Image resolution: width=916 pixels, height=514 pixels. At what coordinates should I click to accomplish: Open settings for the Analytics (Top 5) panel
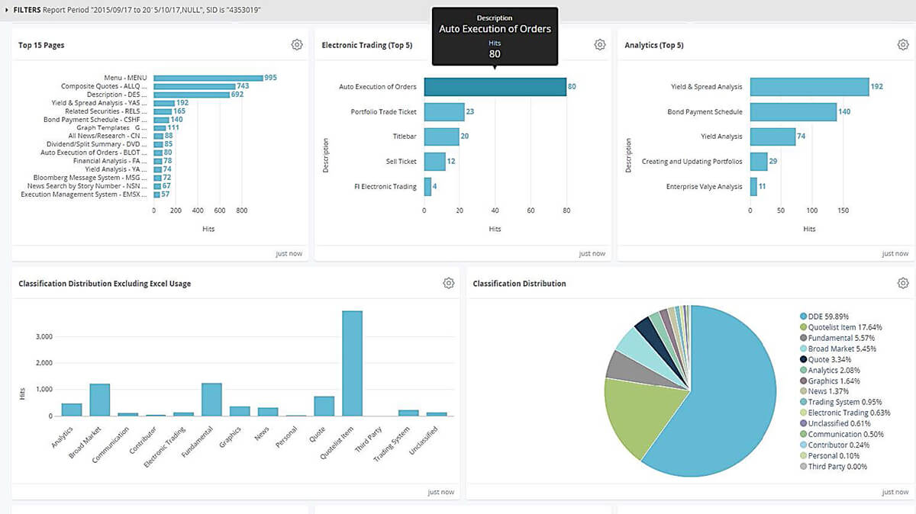(x=903, y=44)
